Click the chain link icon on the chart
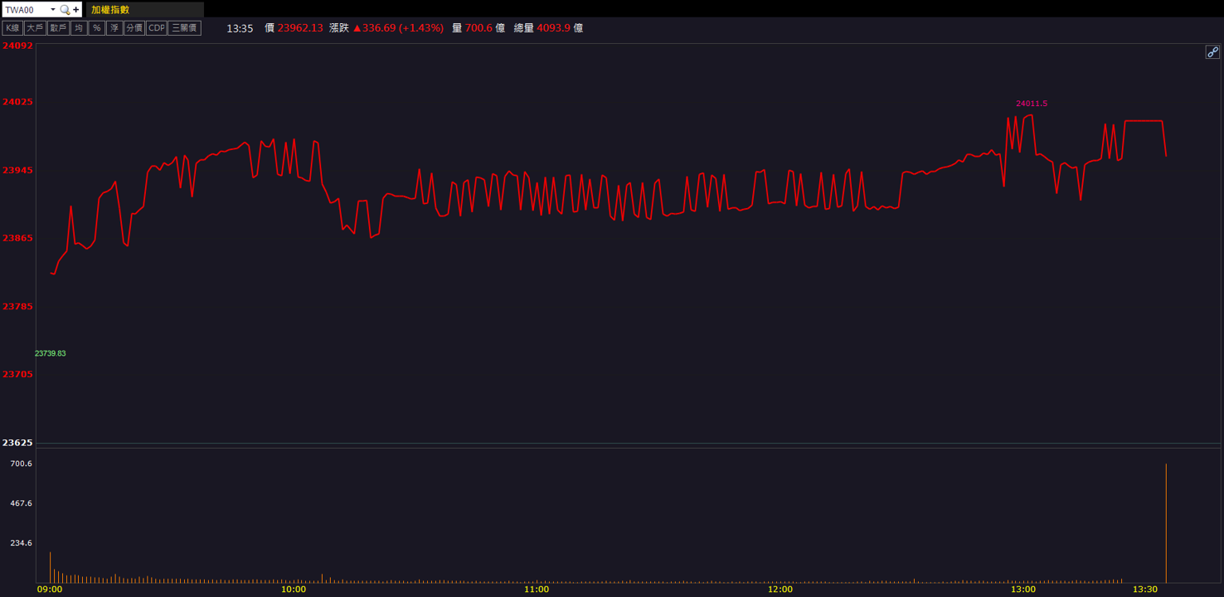Screen dimensions: 1224x597 point(1212,52)
